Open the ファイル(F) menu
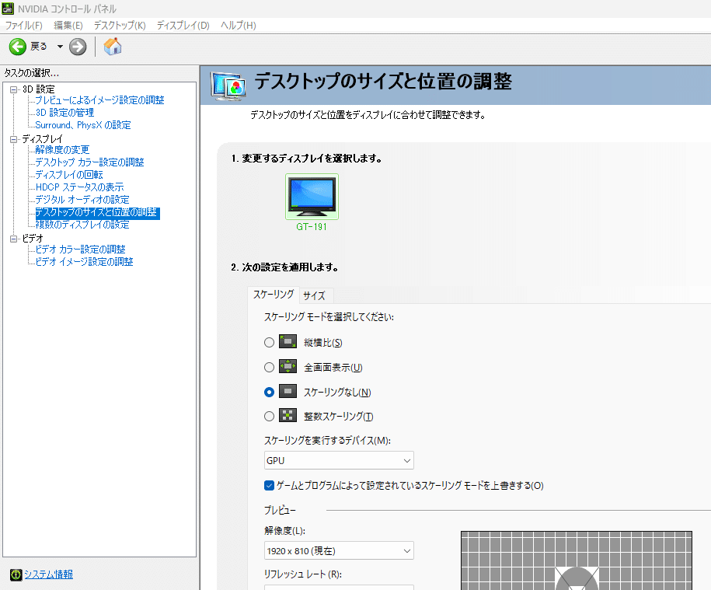The width and height of the screenshot is (711, 590). [x=23, y=26]
